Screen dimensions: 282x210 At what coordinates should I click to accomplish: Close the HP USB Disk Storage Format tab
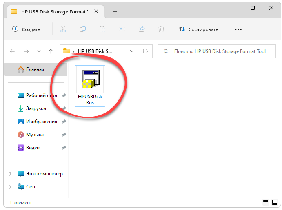[x=96, y=11]
